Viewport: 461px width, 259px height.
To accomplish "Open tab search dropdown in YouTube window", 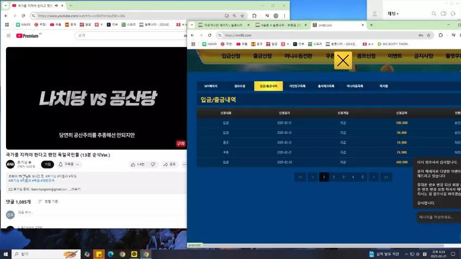I will click(x=5, y=5).
